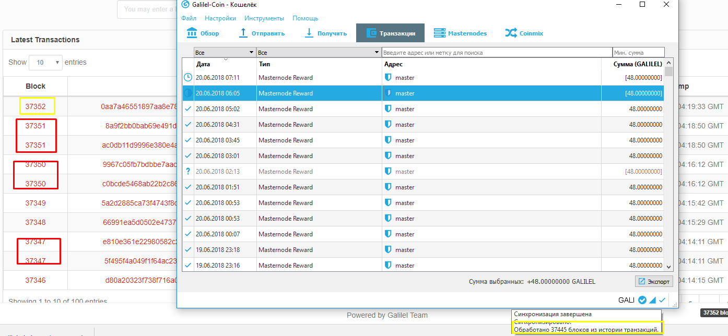
Task: Open the date filter dropdown showing Все
Action: tap(225, 53)
